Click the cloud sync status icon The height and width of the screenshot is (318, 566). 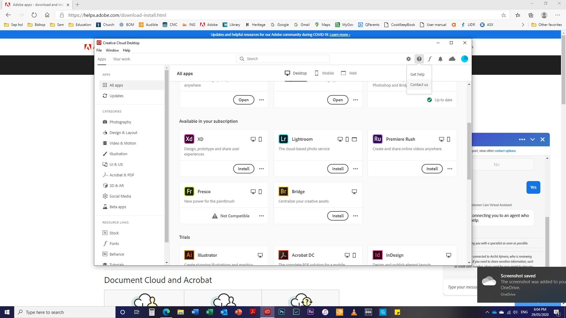[452, 59]
